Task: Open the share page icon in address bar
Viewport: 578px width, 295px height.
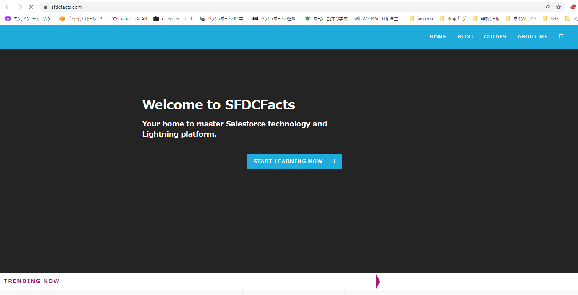Action: point(547,7)
